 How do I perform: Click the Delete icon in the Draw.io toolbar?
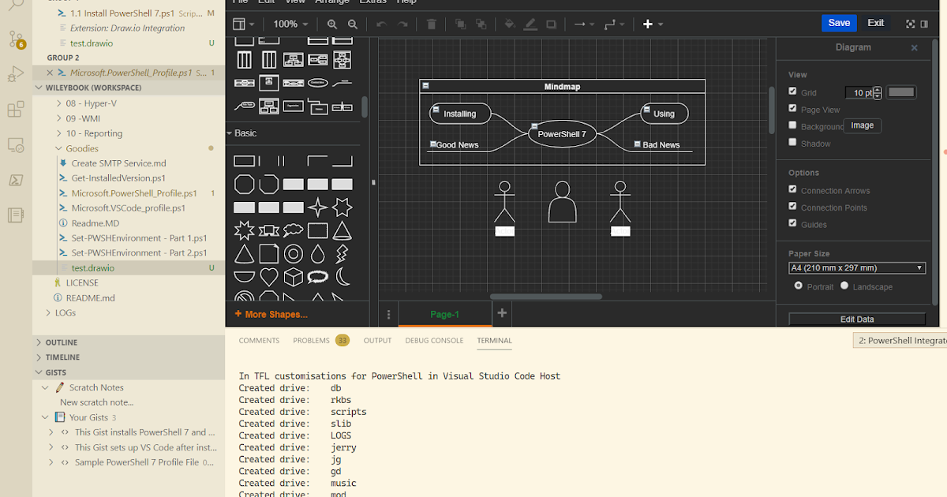coord(431,24)
